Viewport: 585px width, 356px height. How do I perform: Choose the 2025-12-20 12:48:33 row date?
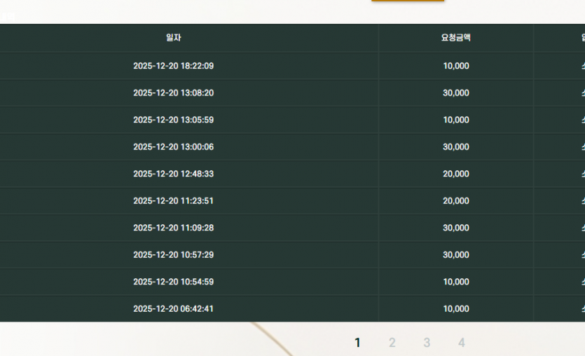tap(174, 174)
